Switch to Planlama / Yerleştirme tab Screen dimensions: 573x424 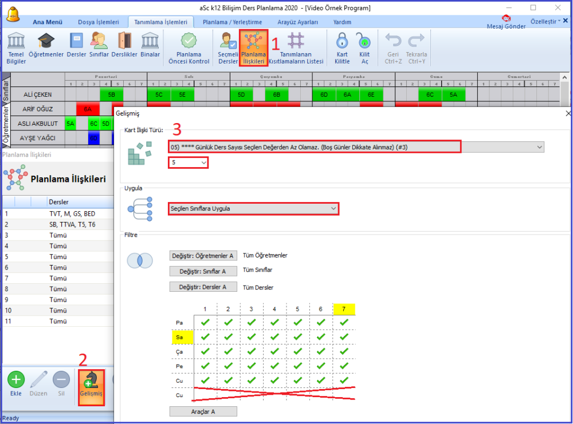(233, 22)
